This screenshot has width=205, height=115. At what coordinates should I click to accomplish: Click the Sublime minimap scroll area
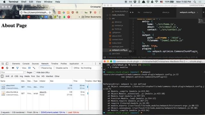click(x=201, y=21)
